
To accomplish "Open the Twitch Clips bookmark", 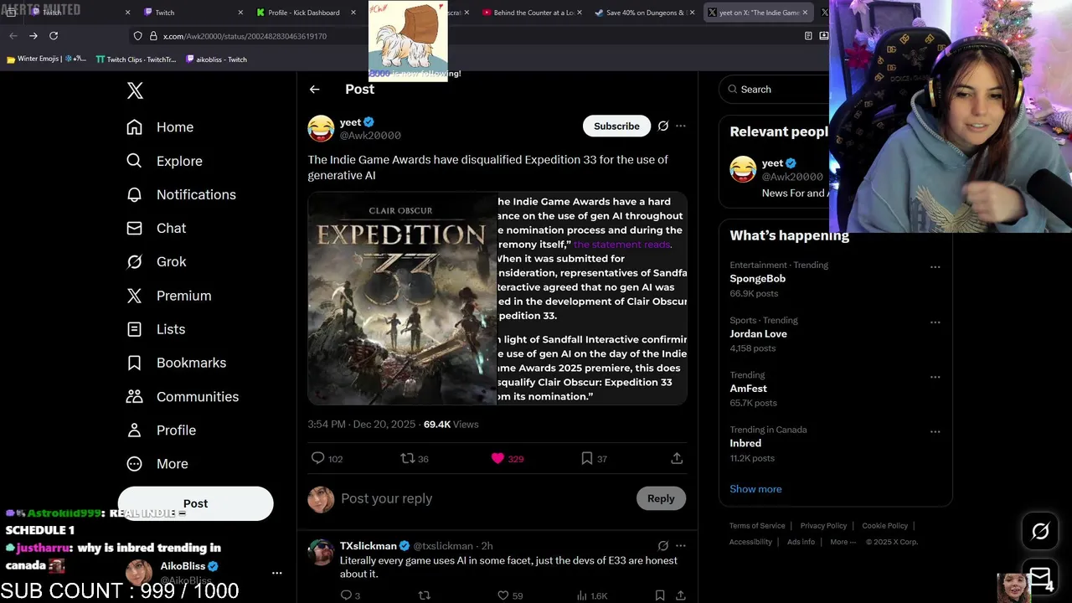I will (136, 59).
